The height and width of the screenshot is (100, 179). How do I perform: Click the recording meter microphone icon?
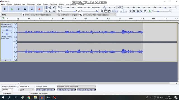pos(59,7)
